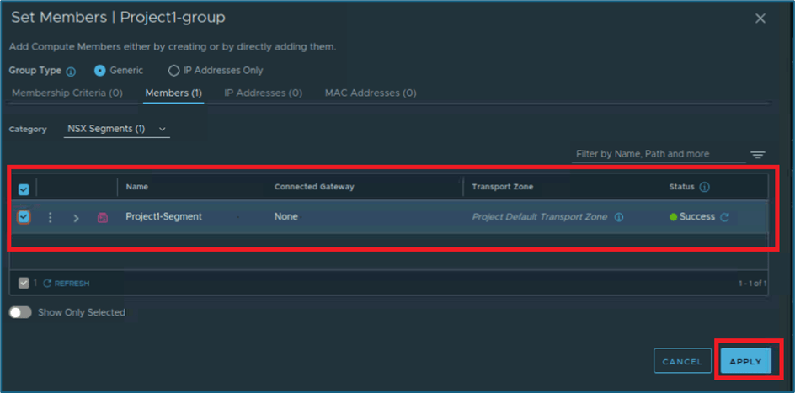Open the IP Addresses tab
Screen dimensions: 795x393
pos(263,93)
